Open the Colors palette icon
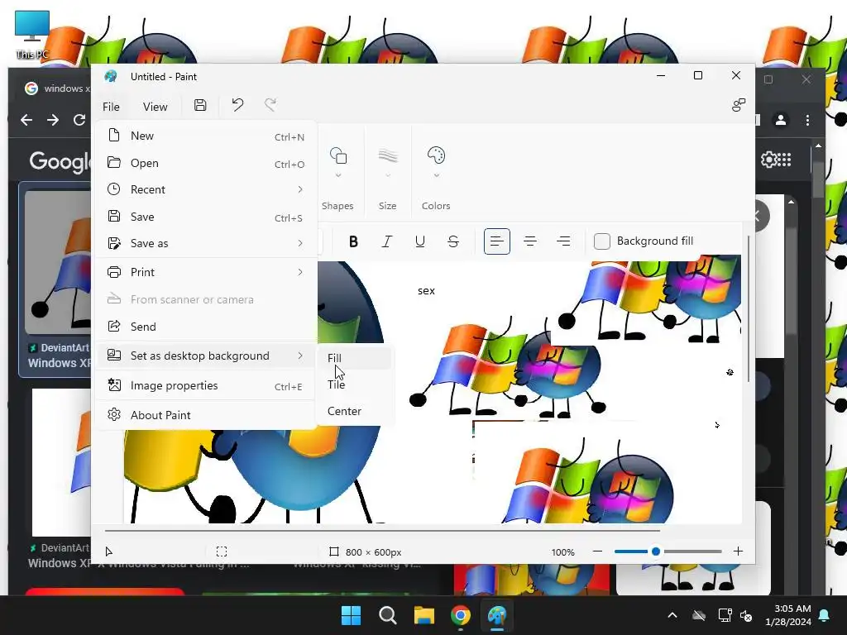The image size is (847, 635). pos(436,155)
